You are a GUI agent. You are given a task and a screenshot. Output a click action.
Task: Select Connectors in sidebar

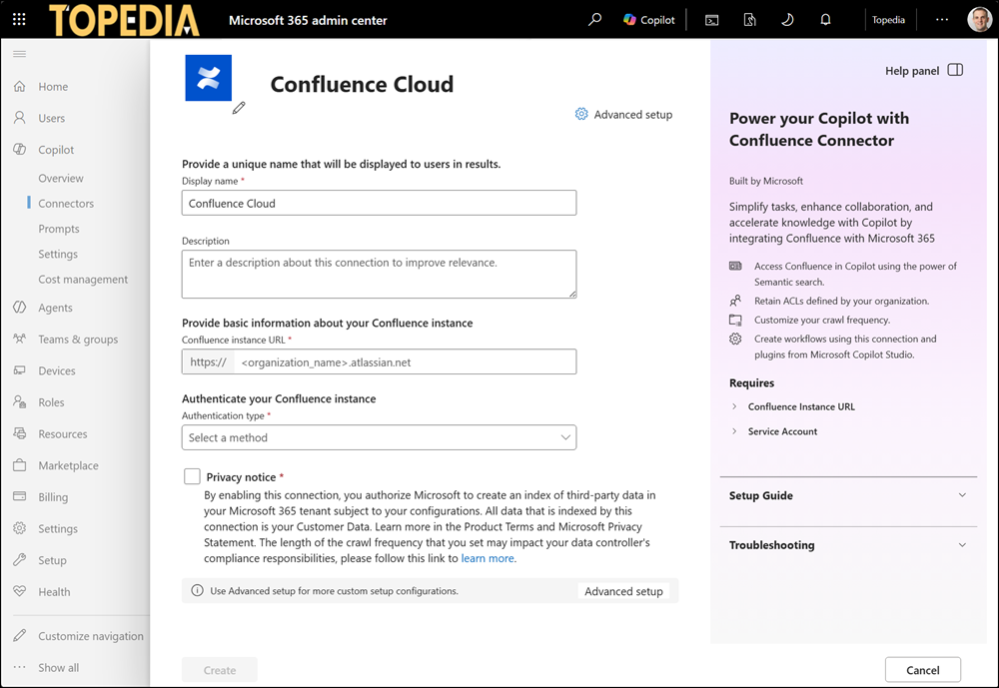click(66, 204)
